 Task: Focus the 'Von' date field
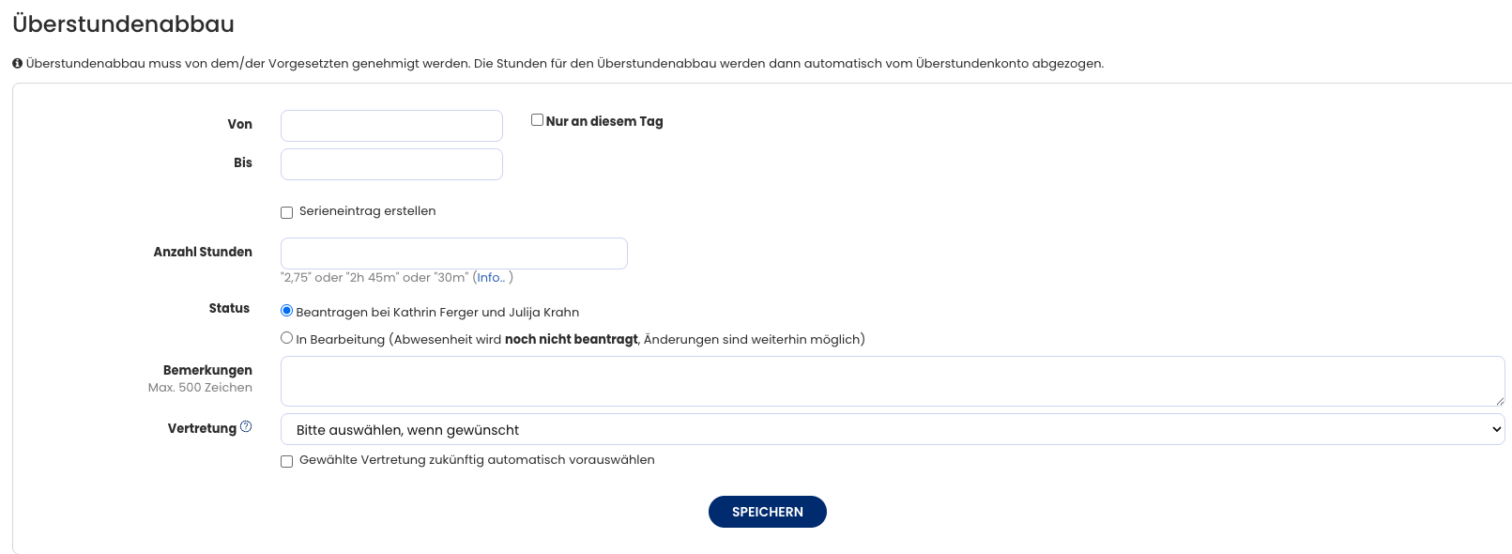tap(391, 126)
